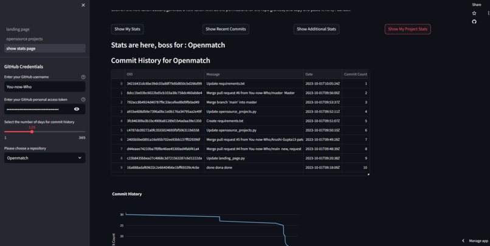Screen dimensions: 490x246
Task: Click the Show Recent Commits button
Action: 226,29
